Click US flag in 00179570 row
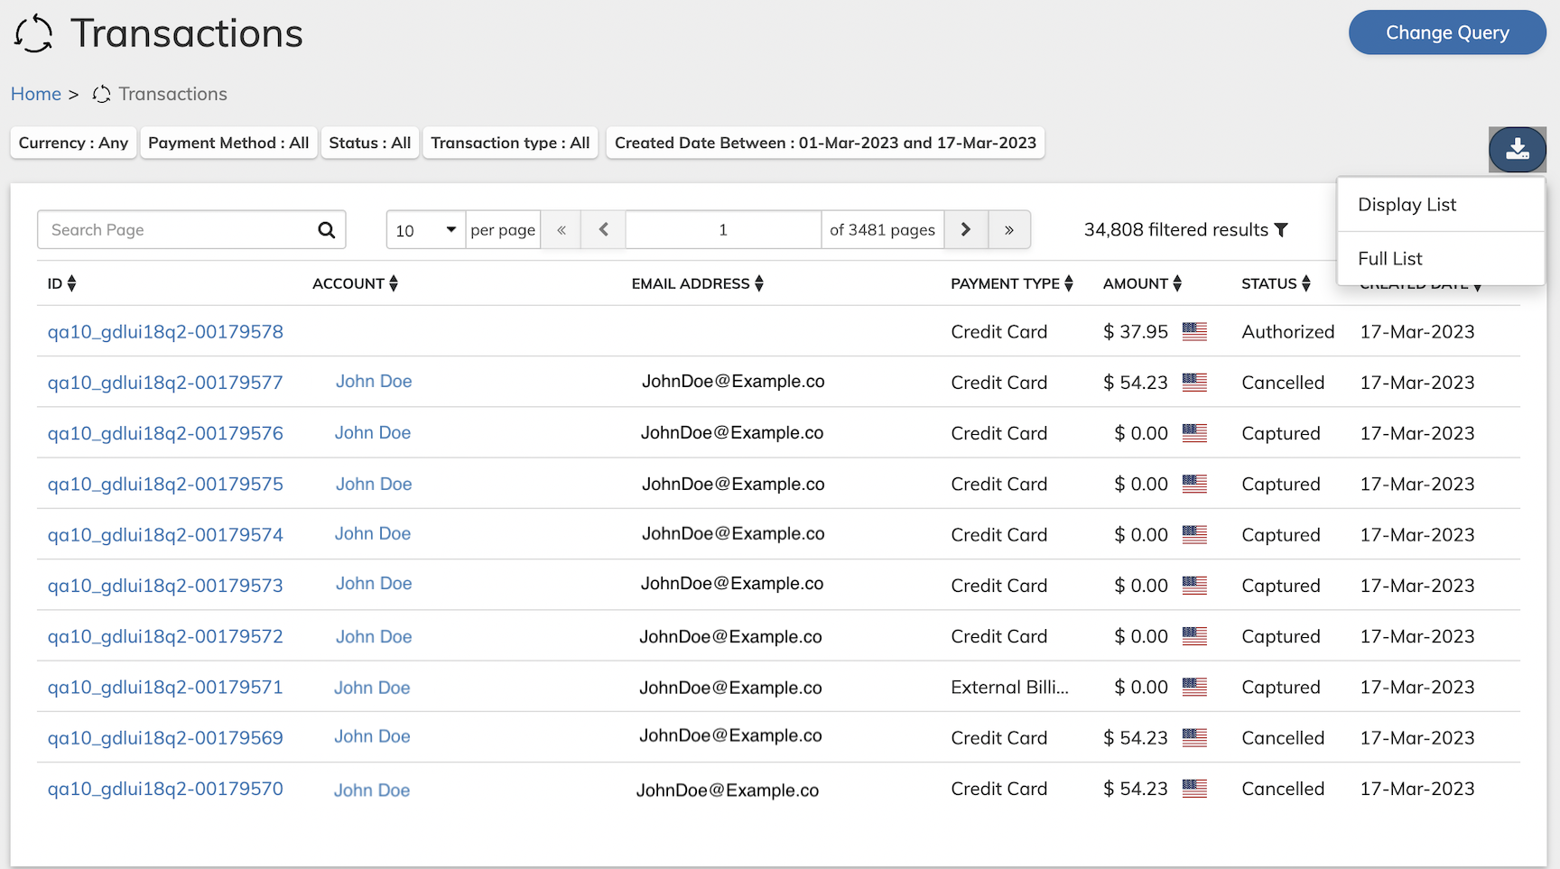1560x869 pixels. tap(1194, 788)
